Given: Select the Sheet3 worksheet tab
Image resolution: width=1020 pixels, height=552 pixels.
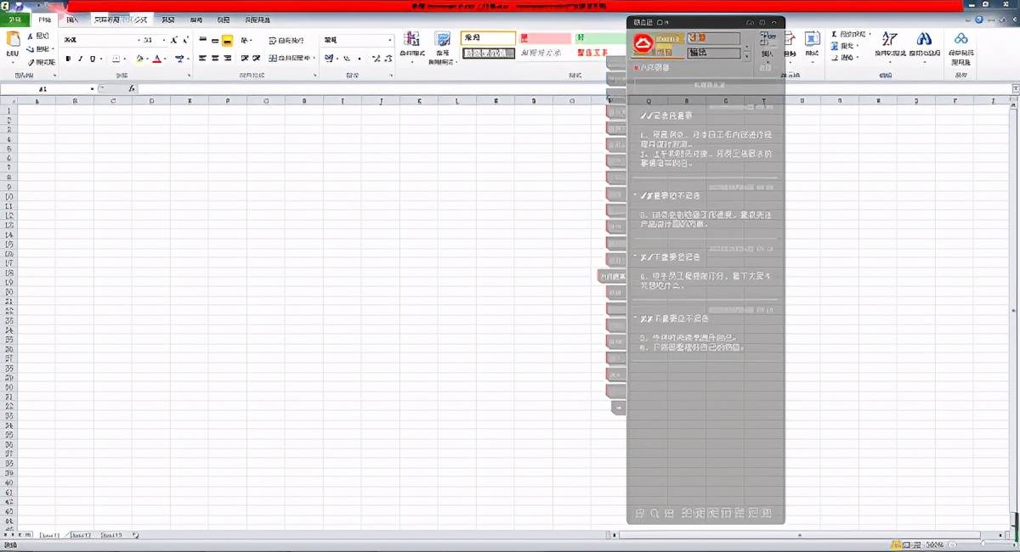Looking at the screenshot, I should click(110, 535).
